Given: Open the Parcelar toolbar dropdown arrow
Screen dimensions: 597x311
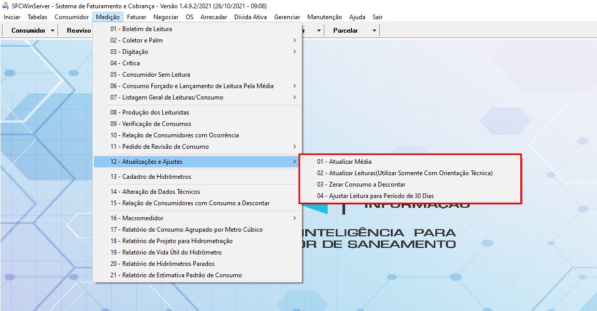Looking at the screenshot, I should tap(374, 31).
